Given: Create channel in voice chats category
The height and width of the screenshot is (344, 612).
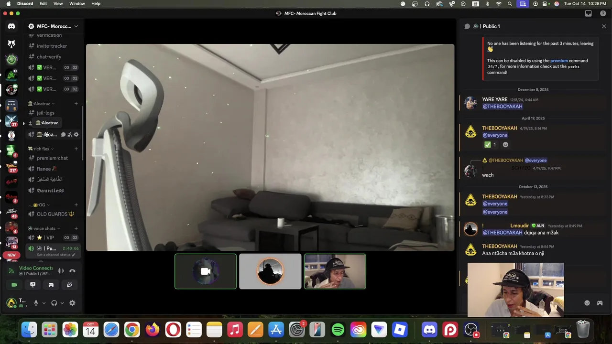Looking at the screenshot, I should 76,228.
